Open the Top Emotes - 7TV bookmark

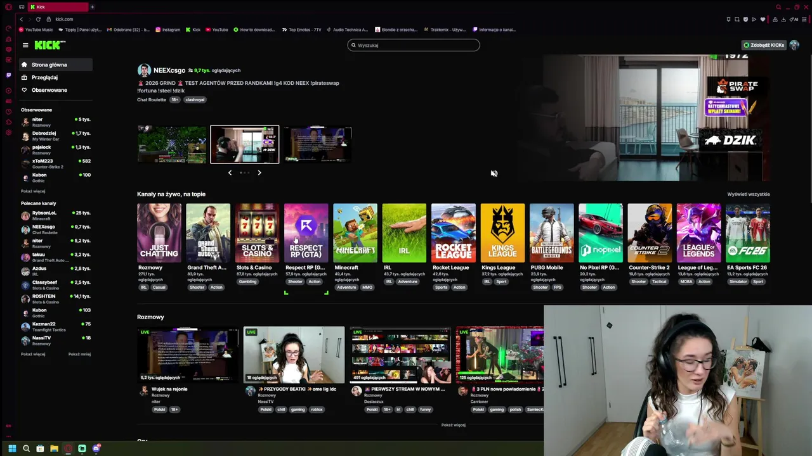click(x=302, y=30)
